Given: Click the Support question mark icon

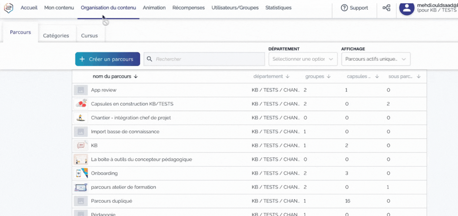Looking at the screenshot, I should pos(344,8).
